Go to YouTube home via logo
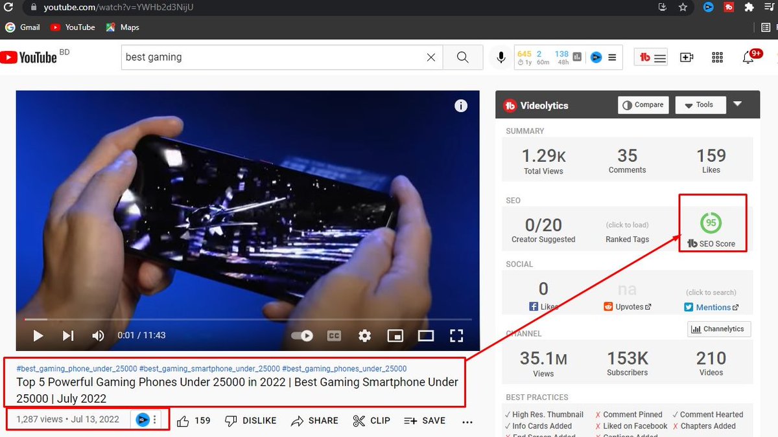Screen dimensions: 778x437 click(29, 57)
